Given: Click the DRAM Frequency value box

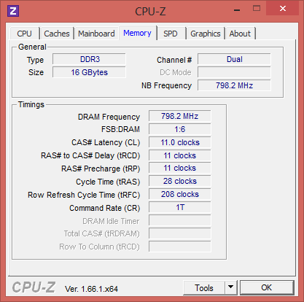Looking at the screenshot, I should pos(180,116).
